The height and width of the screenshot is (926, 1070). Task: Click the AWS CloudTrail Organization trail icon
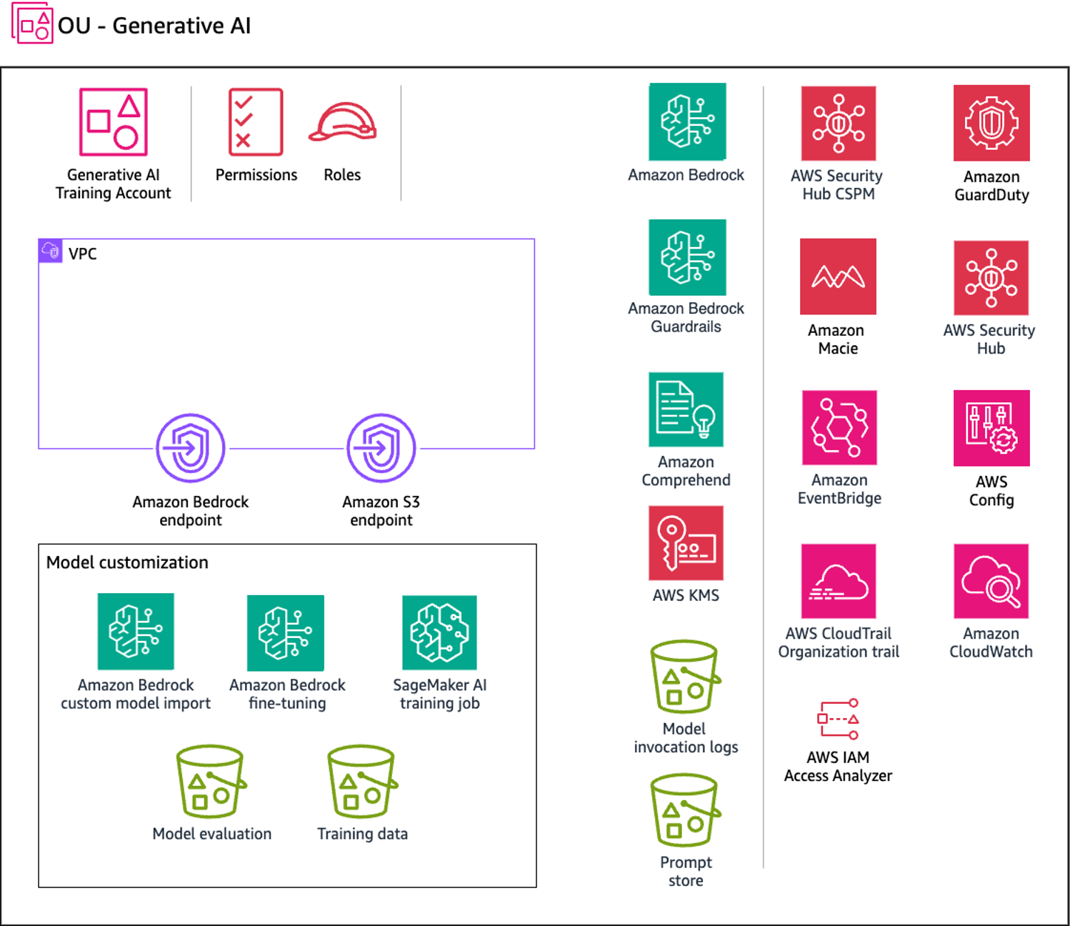[839, 581]
